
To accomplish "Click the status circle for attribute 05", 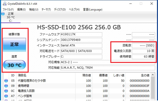I will point(6,81).
